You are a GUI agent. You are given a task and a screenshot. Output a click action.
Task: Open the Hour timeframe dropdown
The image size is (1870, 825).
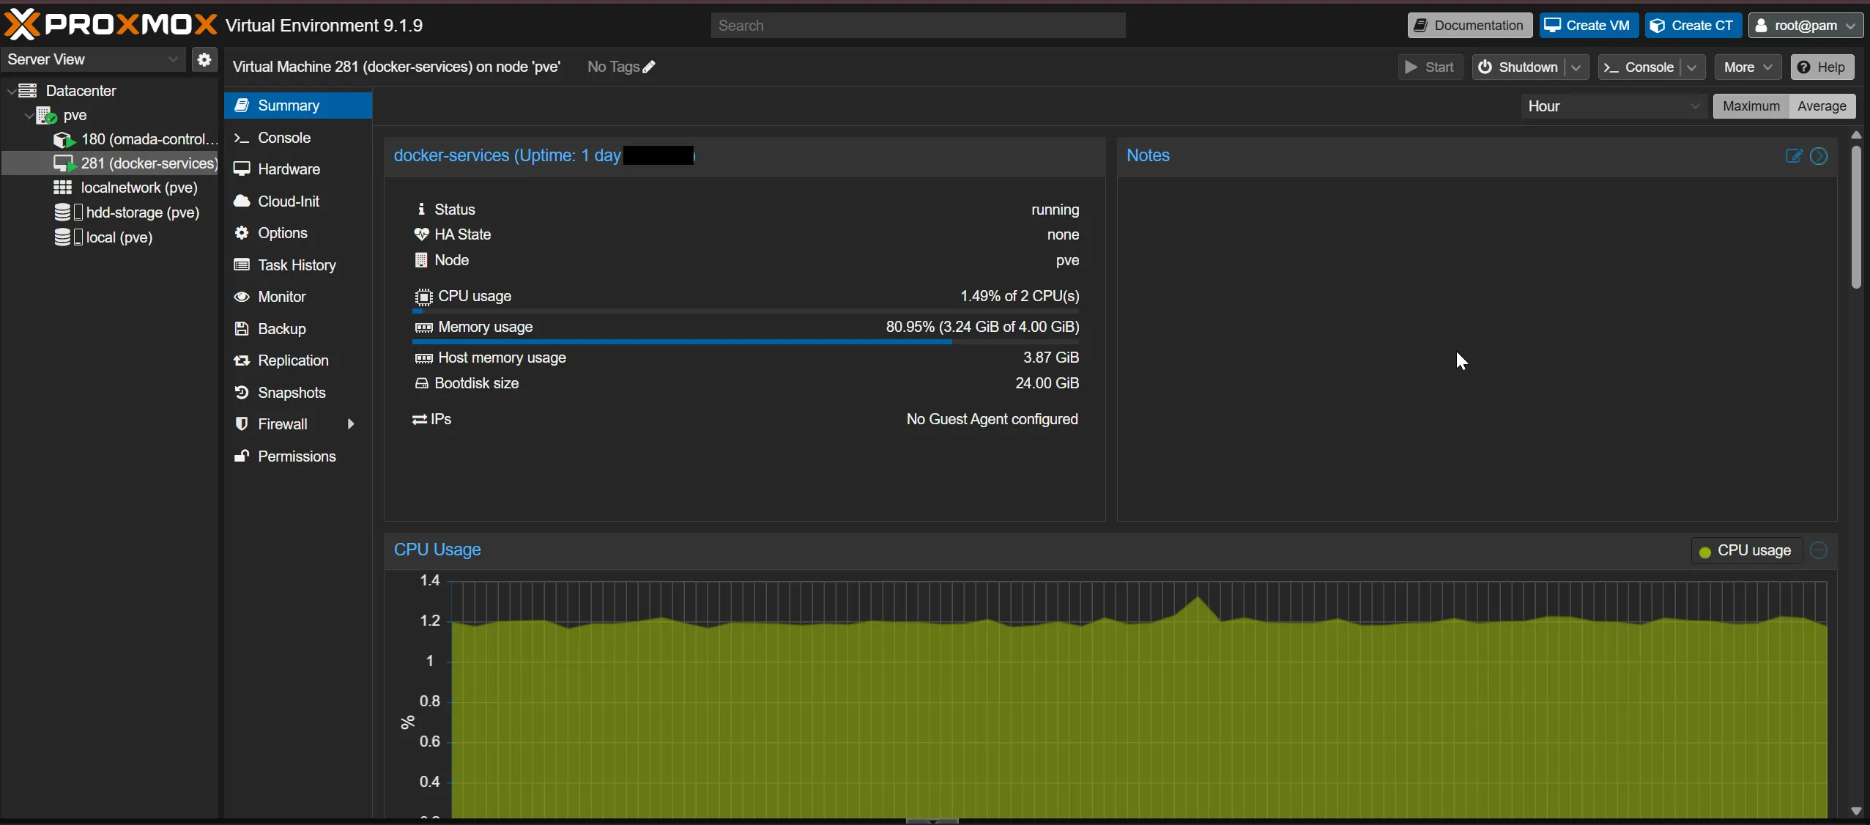click(1614, 106)
